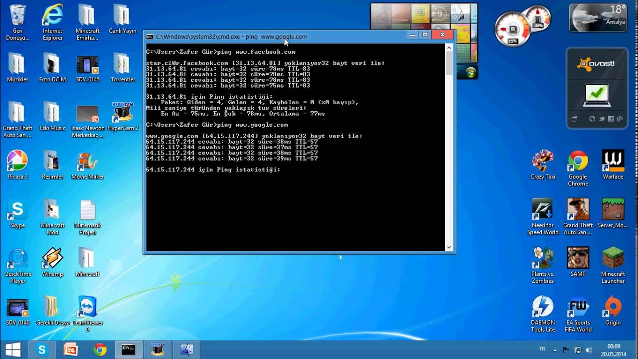Select the Warface game shortcut
Viewport: 638px width, 359px height.
pyautogui.click(x=613, y=165)
